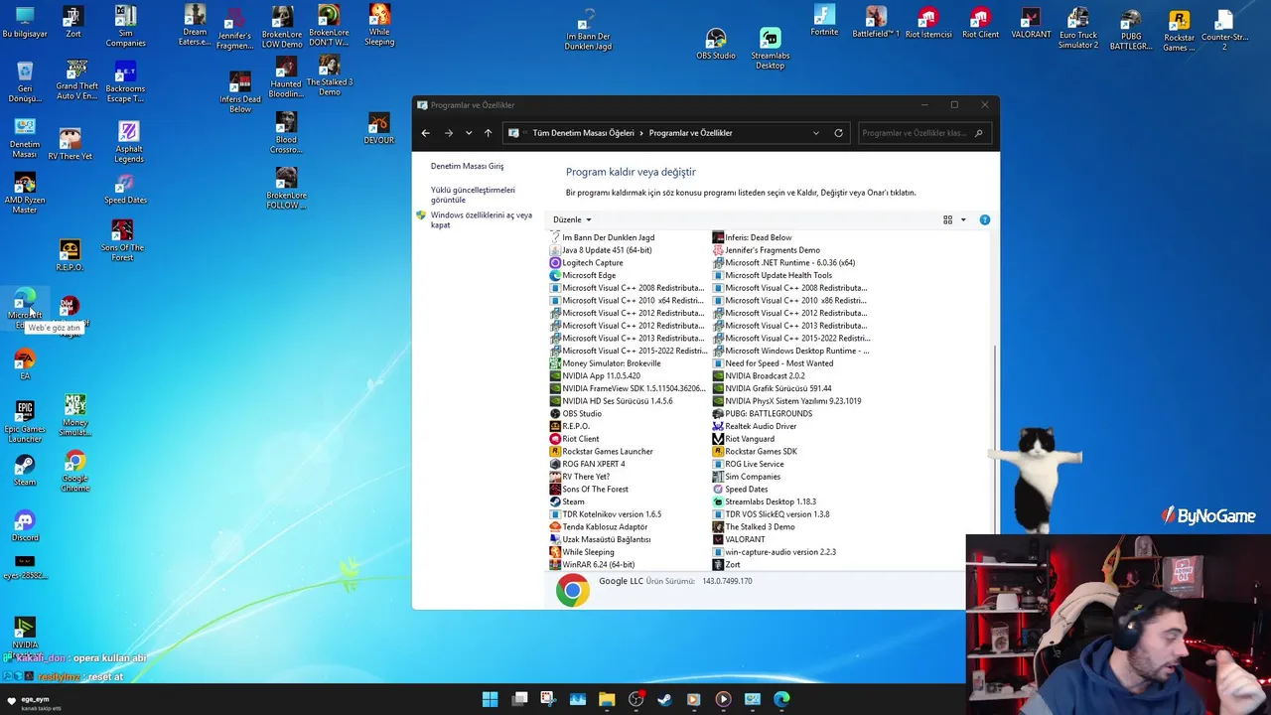The image size is (1271, 715).
Task: Refresh the Programs and Features address bar
Action: [x=838, y=133]
